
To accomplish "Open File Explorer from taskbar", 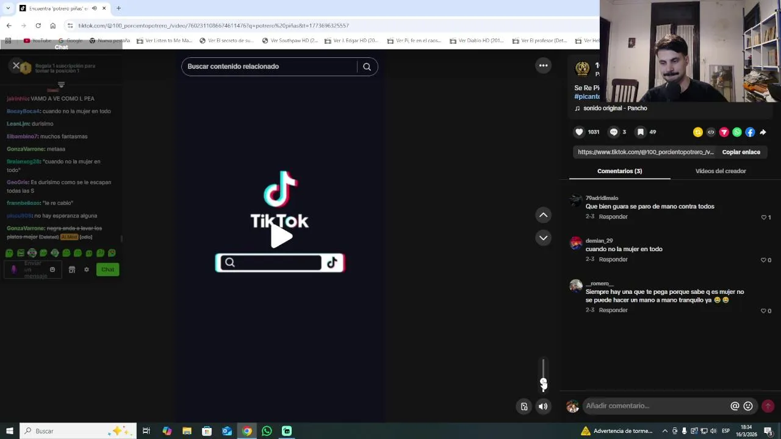I will pos(187,431).
